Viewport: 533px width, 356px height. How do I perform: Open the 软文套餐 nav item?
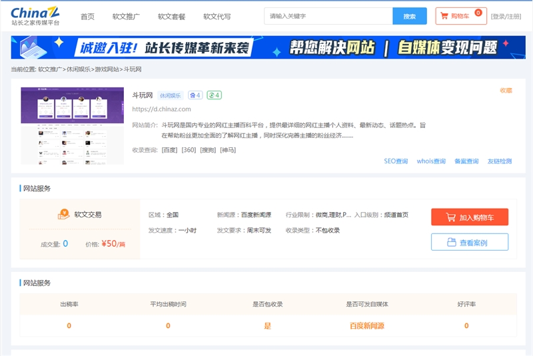pos(171,16)
